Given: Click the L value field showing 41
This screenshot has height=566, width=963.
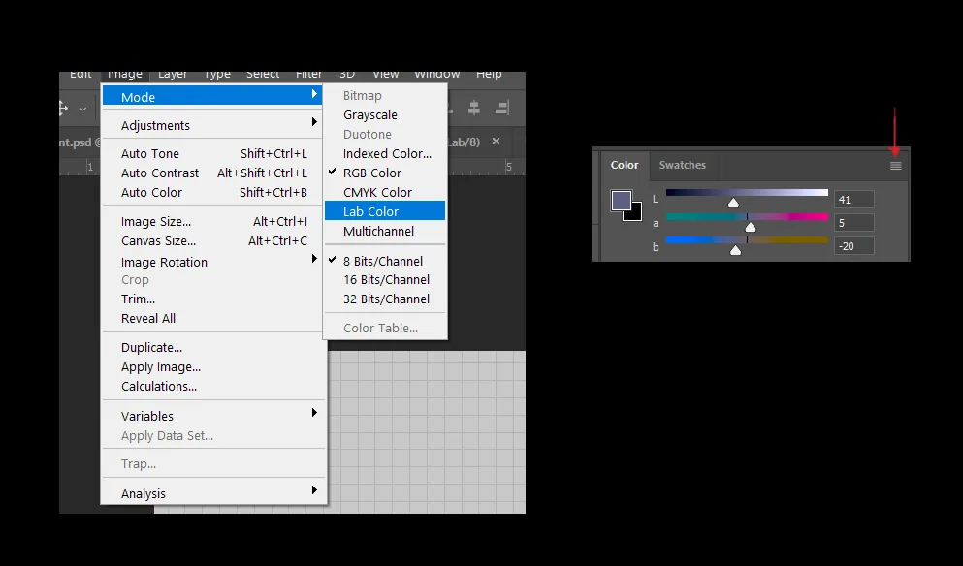Looking at the screenshot, I should coord(853,200).
